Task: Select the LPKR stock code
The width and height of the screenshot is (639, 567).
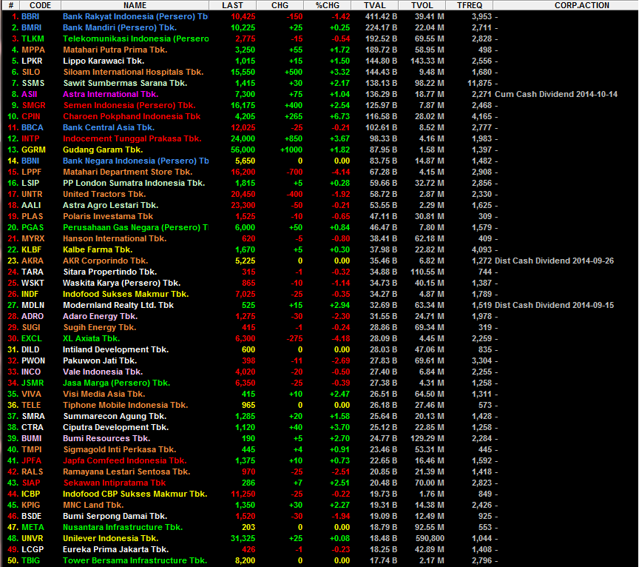Action: coord(32,61)
